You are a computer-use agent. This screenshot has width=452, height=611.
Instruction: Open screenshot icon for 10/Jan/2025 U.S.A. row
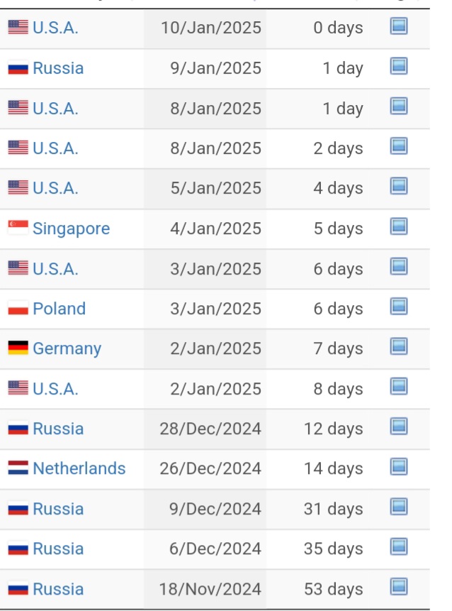click(399, 26)
